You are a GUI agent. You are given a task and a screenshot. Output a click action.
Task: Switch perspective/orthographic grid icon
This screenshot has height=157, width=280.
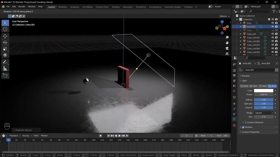(x=227, y=54)
